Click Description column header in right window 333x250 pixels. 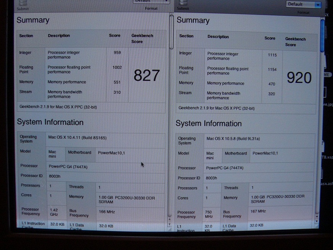coord(218,37)
